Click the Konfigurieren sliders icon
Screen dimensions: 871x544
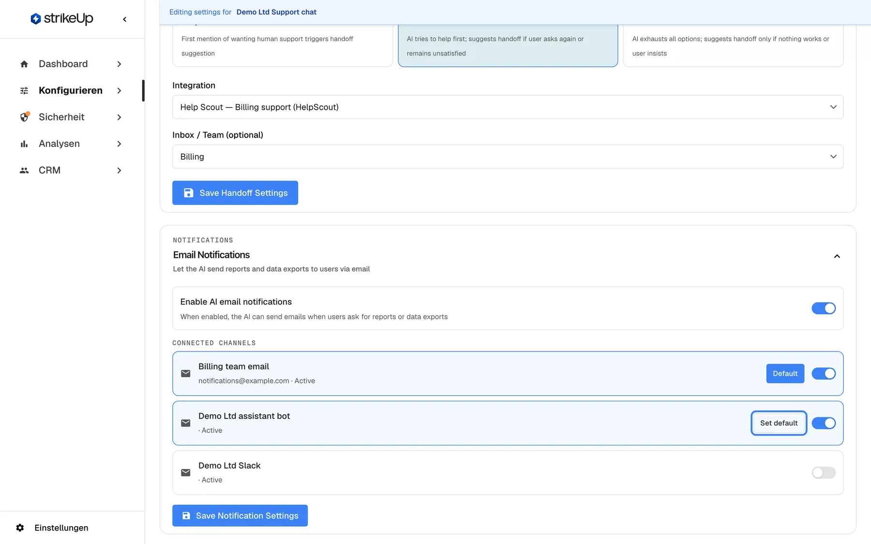point(24,90)
